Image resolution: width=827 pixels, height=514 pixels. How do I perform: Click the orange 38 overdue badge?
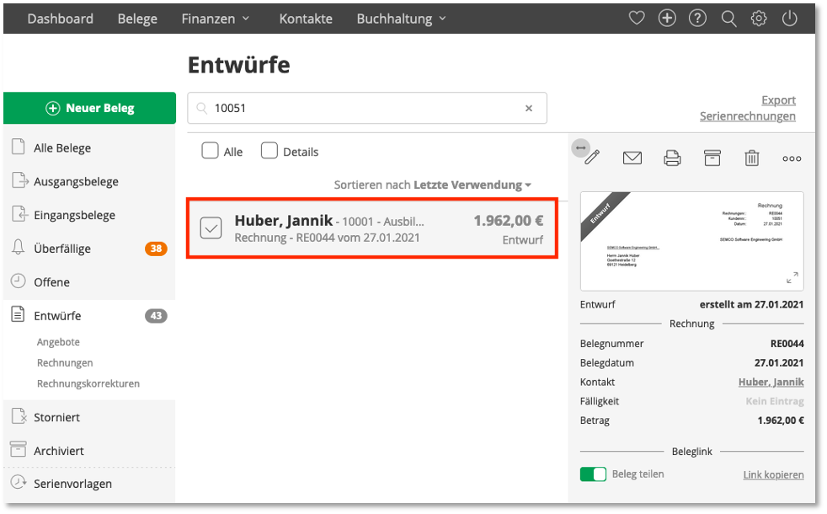coord(156,249)
